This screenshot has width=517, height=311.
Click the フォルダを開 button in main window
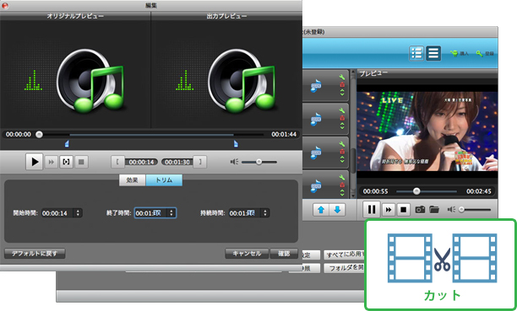[345, 268]
